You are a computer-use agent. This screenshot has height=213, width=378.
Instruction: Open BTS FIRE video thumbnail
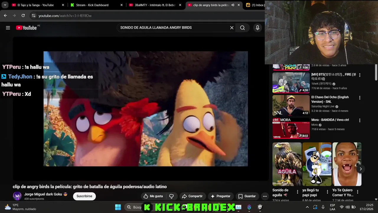tap(291, 83)
